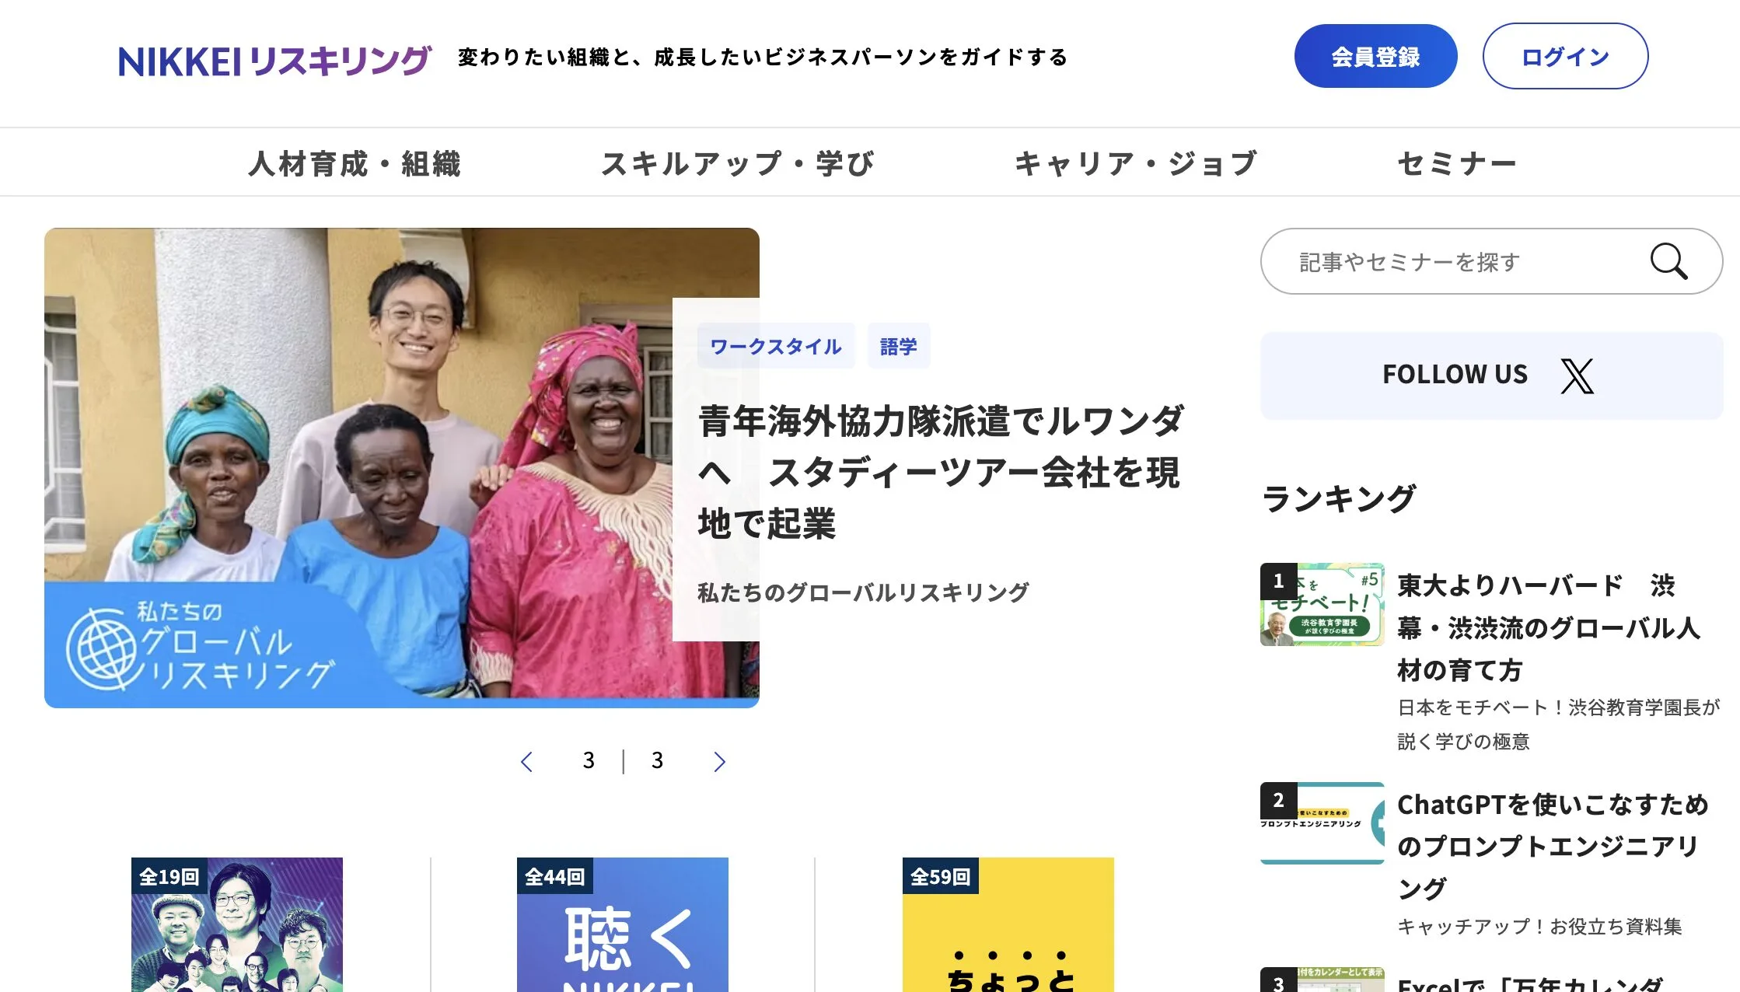This screenshot has height=992, width=1740.
Task: Open the 全19回 series thumbnail
Action: [237, 924]
